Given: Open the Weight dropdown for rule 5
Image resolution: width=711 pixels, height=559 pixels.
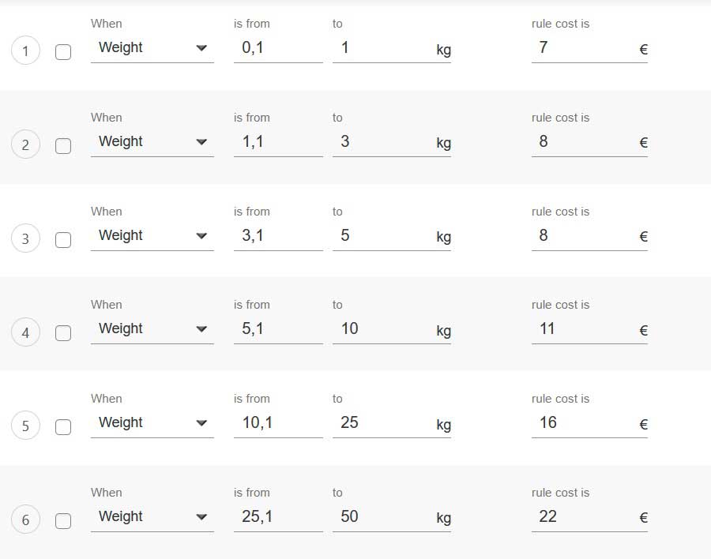Looking at the screenshot, I should click(x=152, y=423).
